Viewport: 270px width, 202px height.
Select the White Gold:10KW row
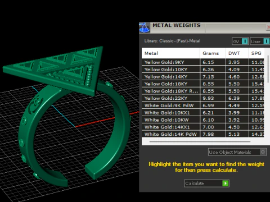coord(203,120)
